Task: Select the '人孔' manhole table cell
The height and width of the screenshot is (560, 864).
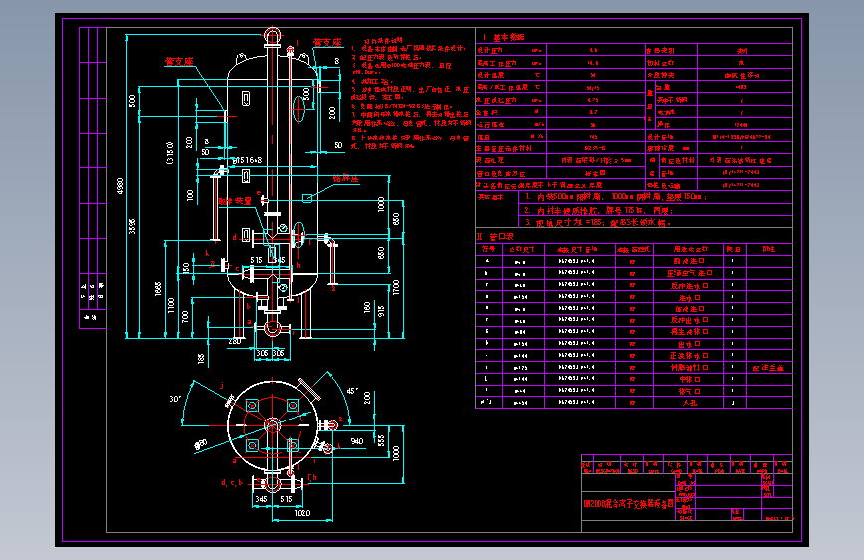Action: (x=690, y=403)
